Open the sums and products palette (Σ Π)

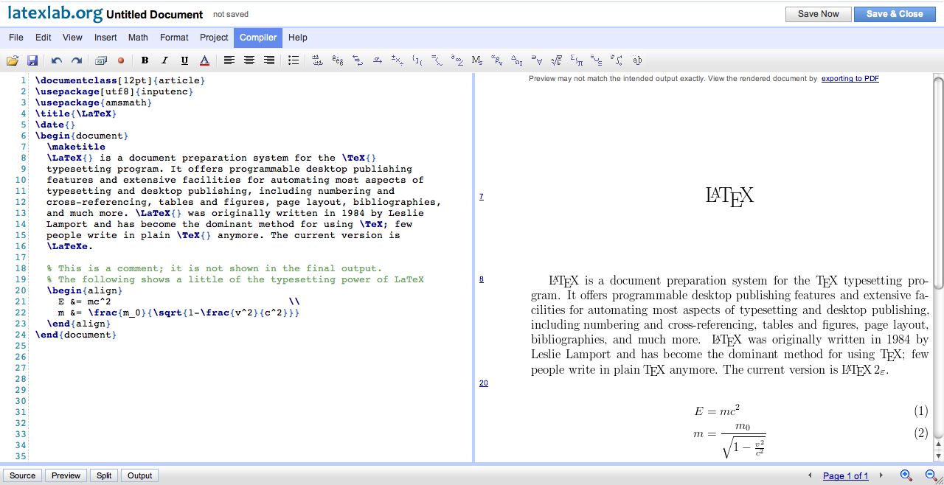[x=577, y=60]
